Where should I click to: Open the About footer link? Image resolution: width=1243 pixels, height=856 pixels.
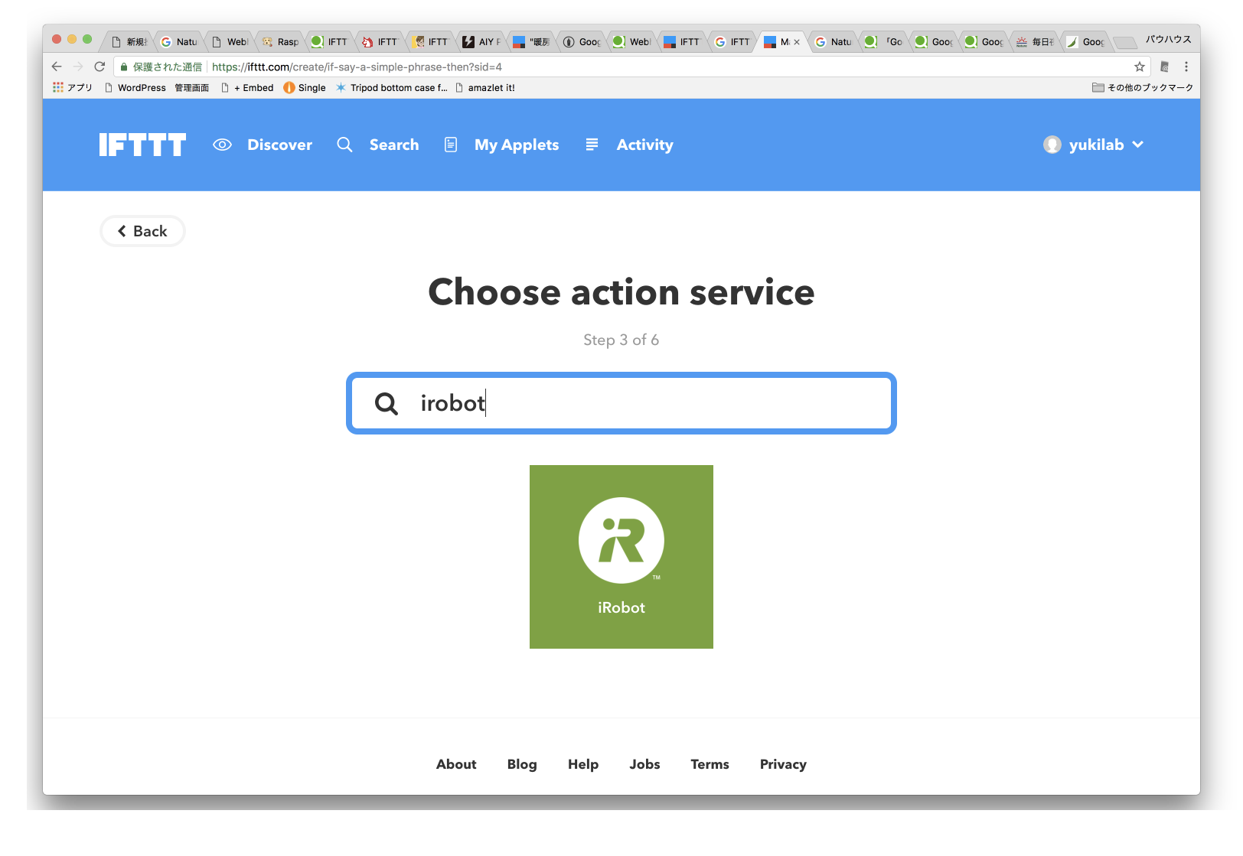point(456,764)
